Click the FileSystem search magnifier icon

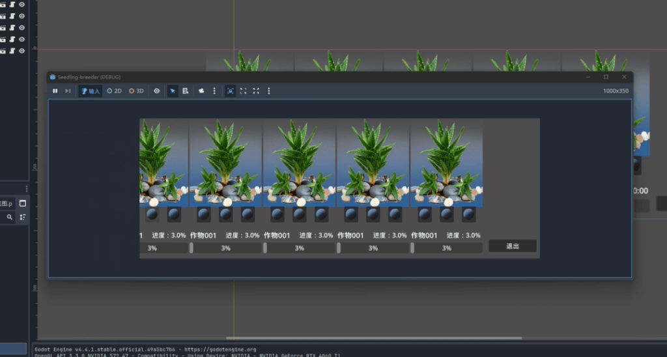[x=10, y=217]
